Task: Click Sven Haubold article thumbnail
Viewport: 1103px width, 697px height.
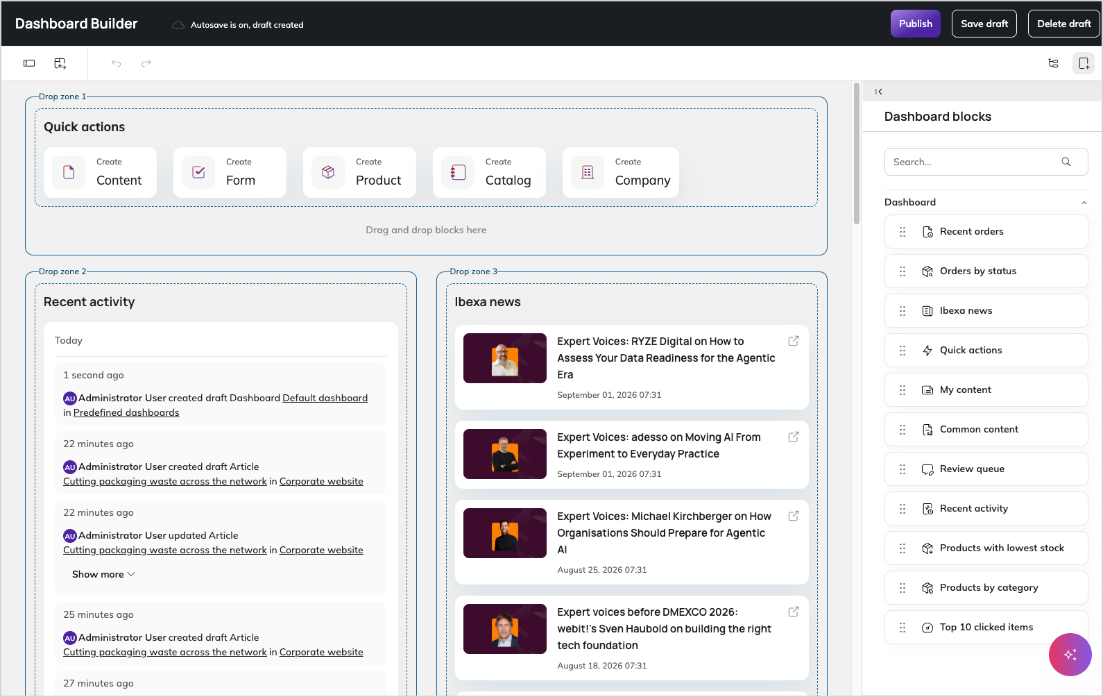Action: tap(505, 629)
